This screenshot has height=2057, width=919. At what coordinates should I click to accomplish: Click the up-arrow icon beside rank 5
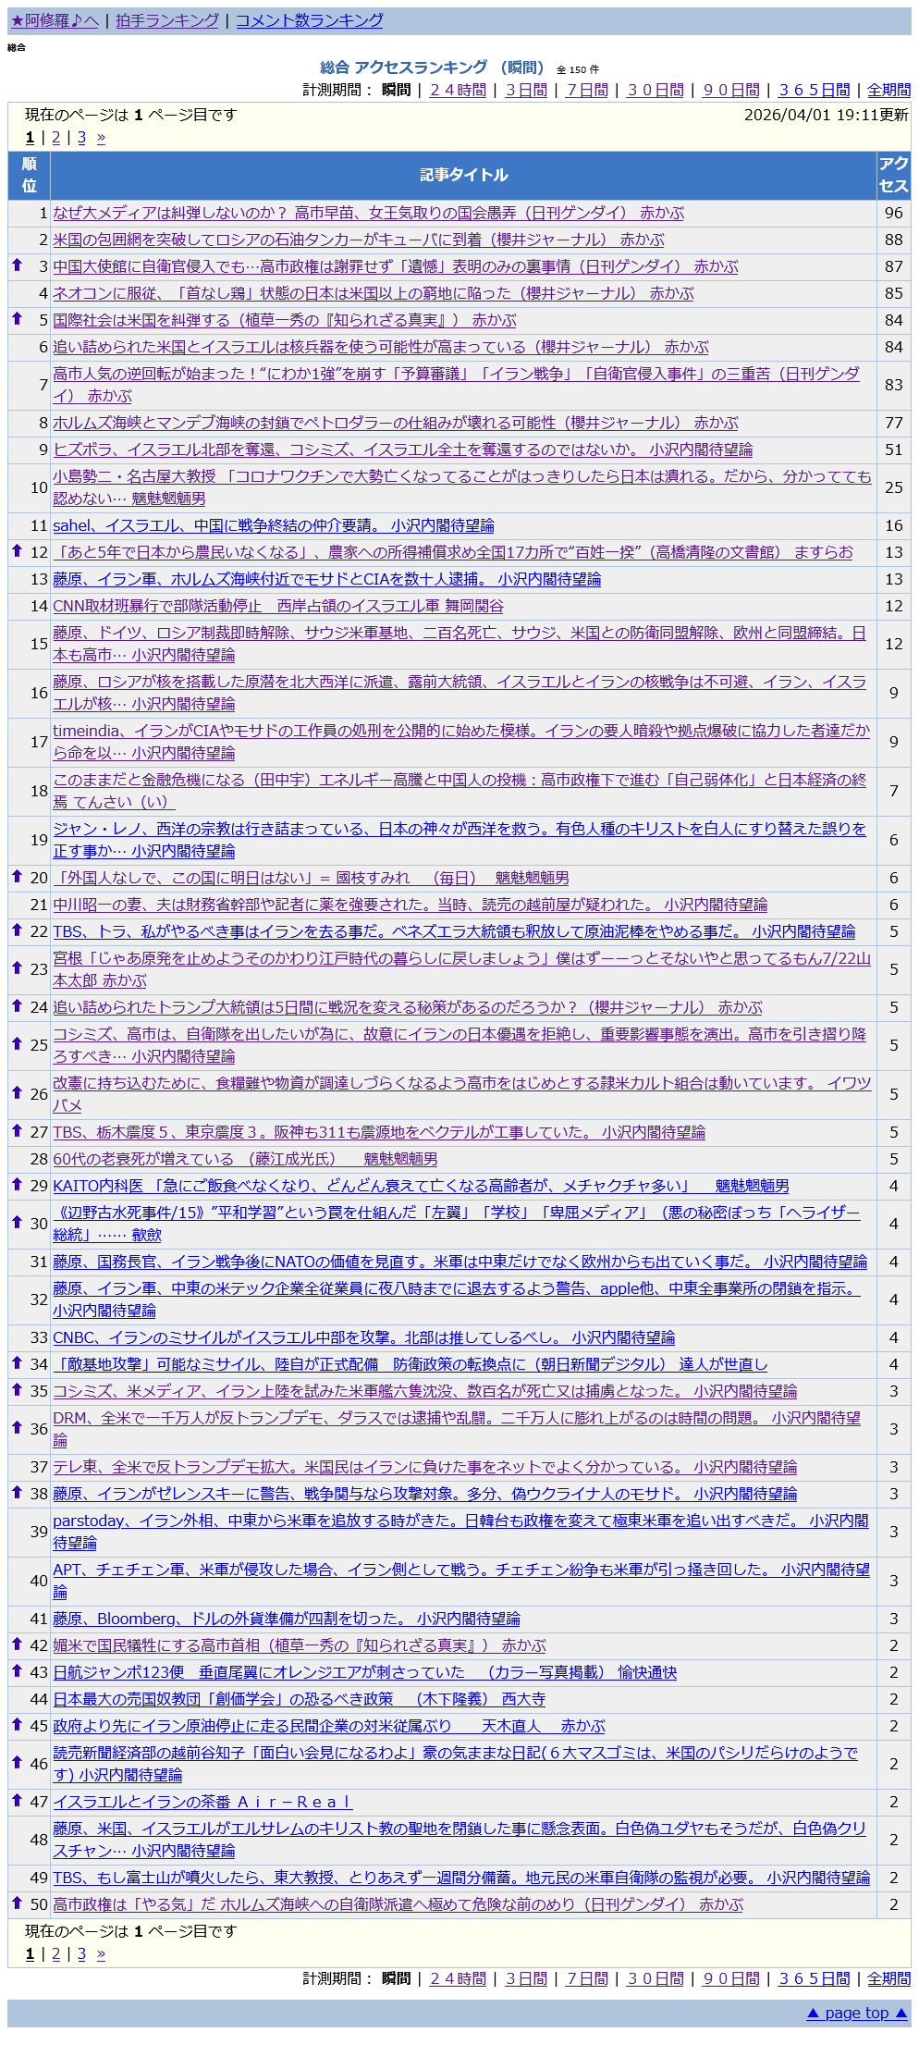(17, 319)
